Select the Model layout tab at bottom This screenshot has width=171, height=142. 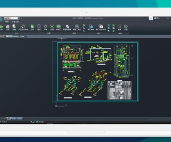tap(9, 118)
